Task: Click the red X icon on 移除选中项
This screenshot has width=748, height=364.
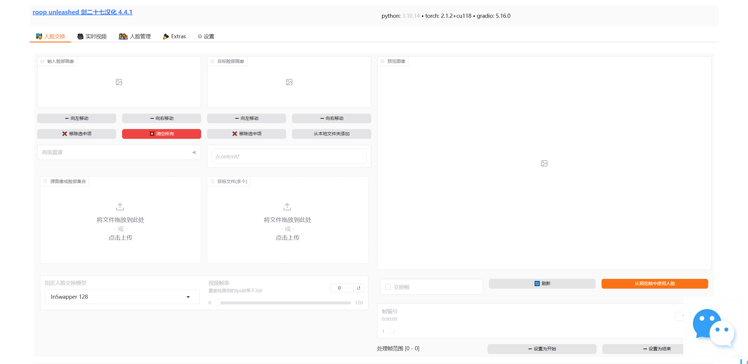Action: coord(65,133)
